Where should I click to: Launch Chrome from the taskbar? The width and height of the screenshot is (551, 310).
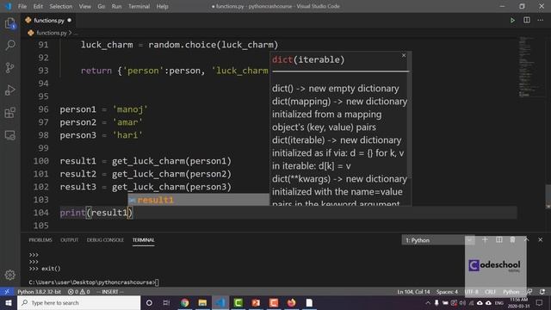click(184, 302)
